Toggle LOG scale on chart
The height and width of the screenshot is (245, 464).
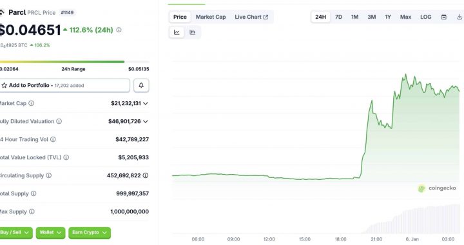click(x=426, y=17)
